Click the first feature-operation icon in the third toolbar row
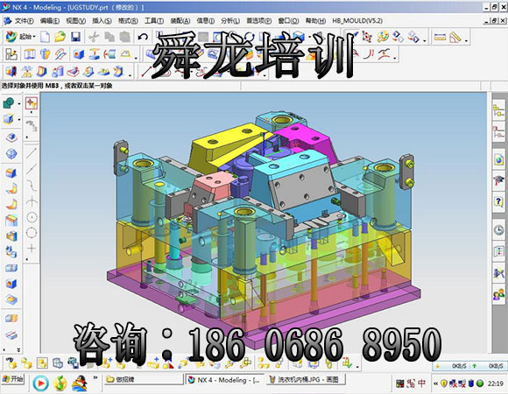Image resolution: width=508 pixels, height=394 pixels. tap(11, 71)
